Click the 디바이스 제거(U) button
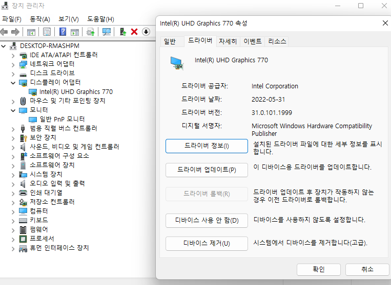The height and width of the screenshot is (285, 391). point(207,244)
